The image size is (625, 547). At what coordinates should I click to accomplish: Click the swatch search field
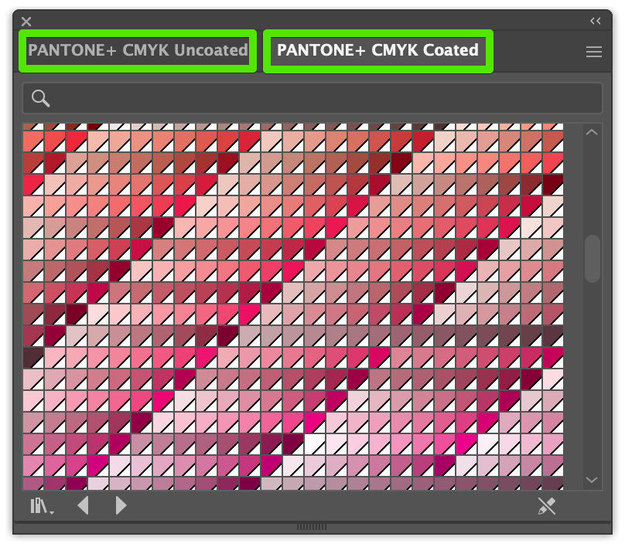point(312,98)
